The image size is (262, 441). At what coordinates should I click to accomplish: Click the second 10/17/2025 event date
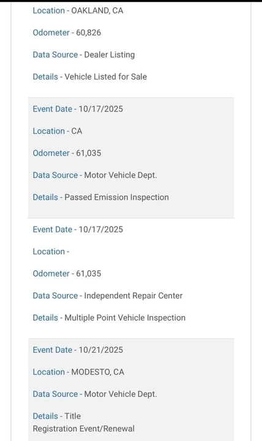(100, 230)
